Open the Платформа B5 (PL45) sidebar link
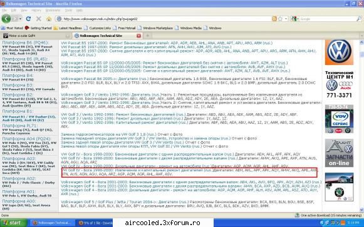Screen dimensions: 364x227 click(24, 59)
